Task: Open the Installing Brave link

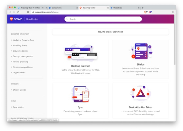Action: point(20,46)
